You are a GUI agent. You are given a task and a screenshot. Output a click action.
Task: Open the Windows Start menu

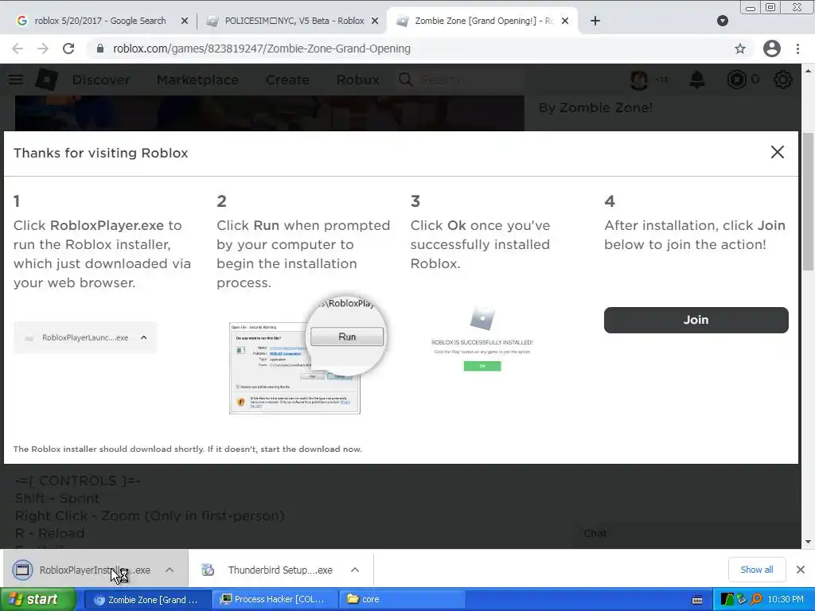point(37,599)
